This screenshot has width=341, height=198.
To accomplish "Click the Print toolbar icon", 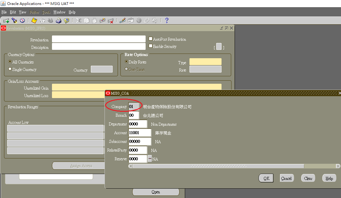I will (x=58, y=21).
